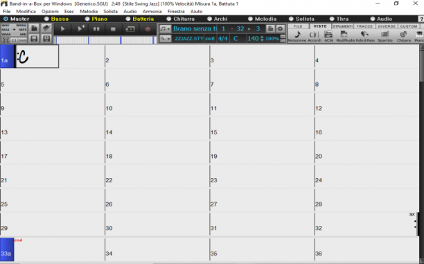Open the Armonia menu
Viewport: 424px width, 264px height.
coord(152,11)
